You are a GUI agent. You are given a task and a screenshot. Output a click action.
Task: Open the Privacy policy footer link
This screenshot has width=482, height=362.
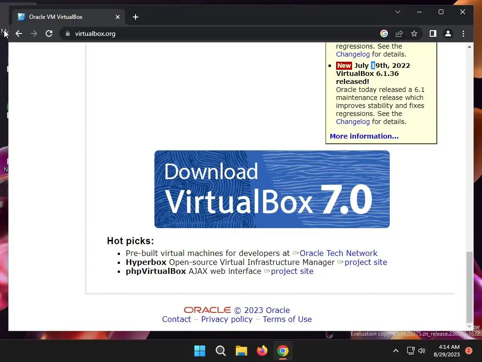(x=227, y=319)
